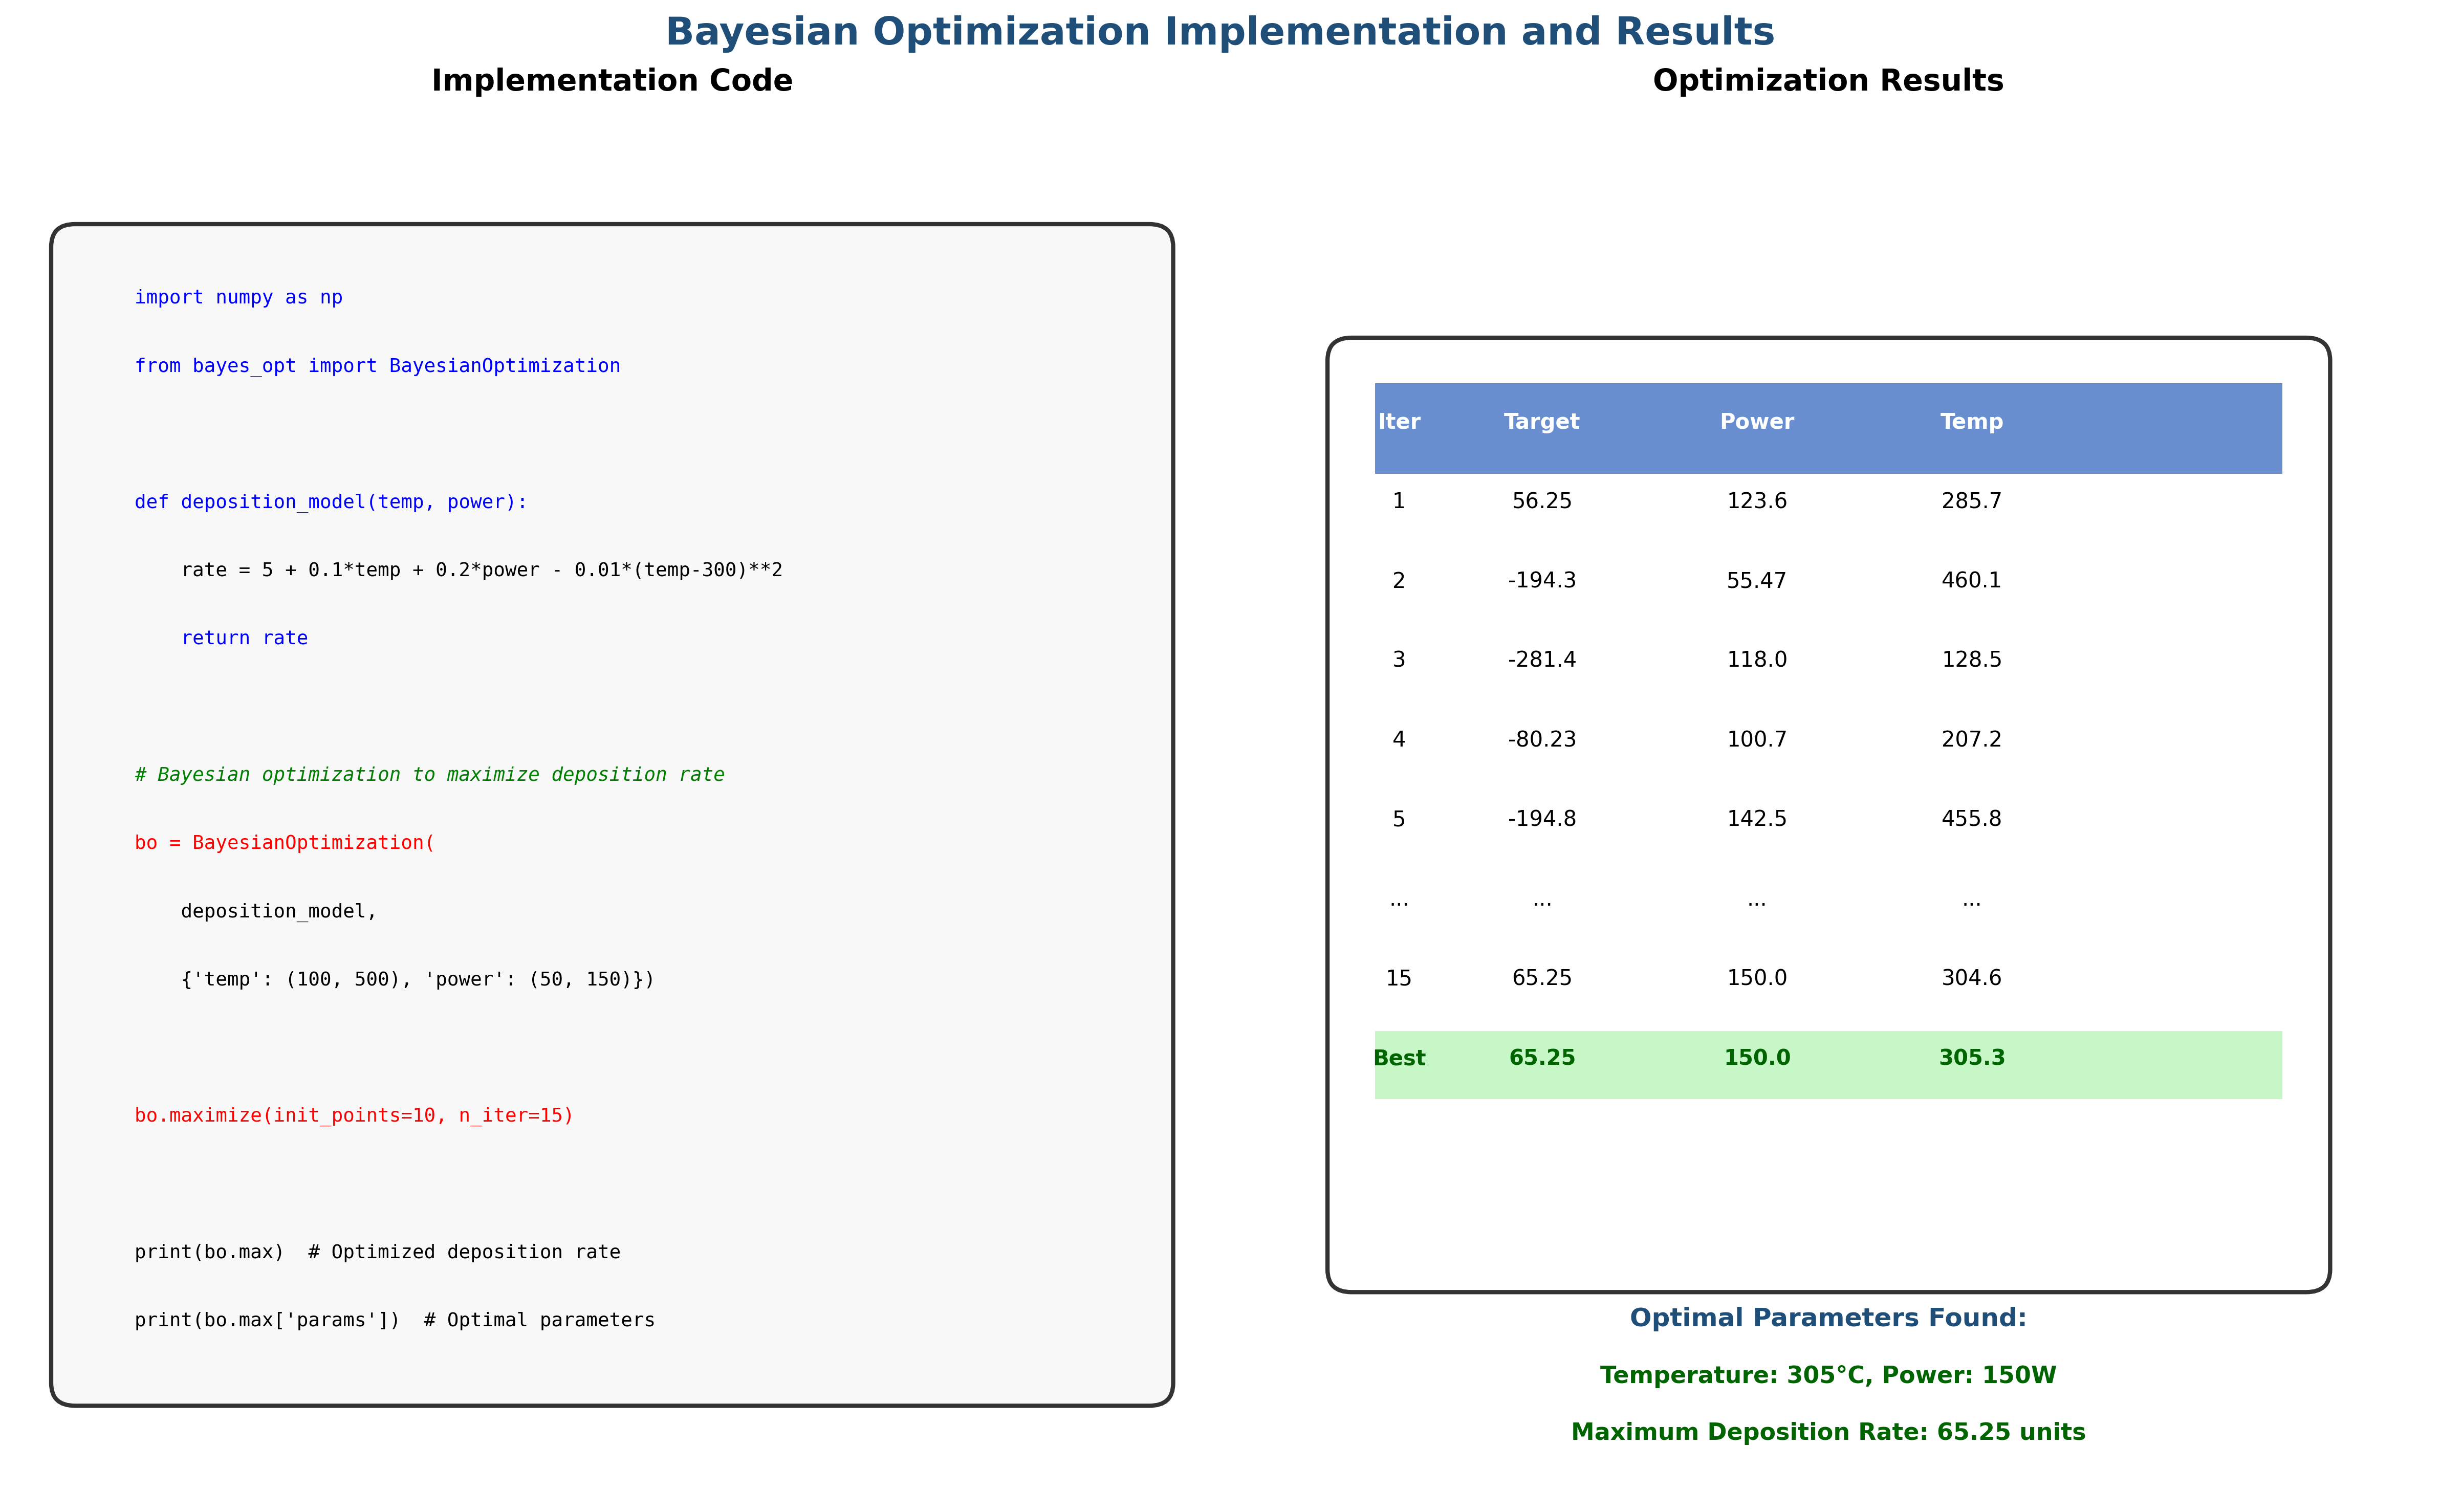
Task: Select the 'import numpy as np' line
Action: [238, 297]
